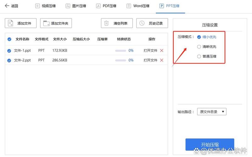Click the 文件-1.ppt file name

tap(22, 51)
